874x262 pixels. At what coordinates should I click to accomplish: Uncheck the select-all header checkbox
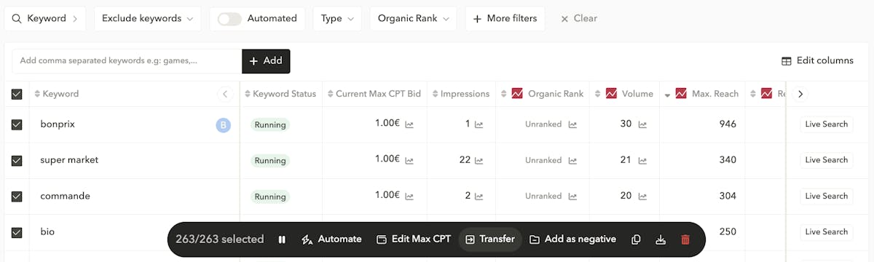(x=17, y=94)
